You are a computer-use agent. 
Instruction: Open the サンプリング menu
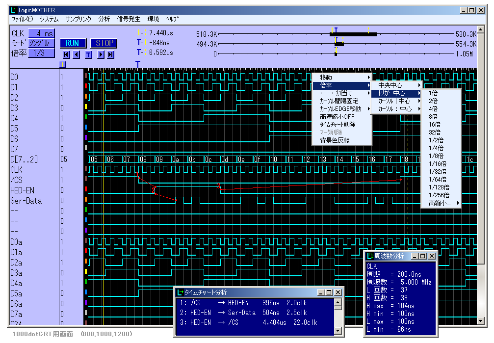coord(78,19)
